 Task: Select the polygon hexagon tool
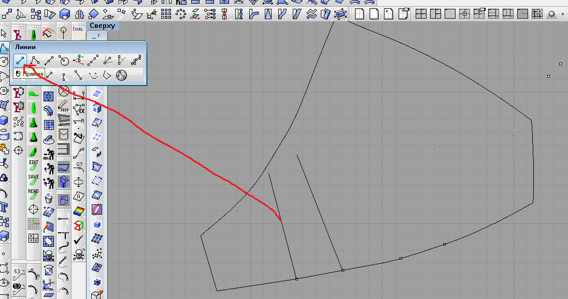(4, 91)
